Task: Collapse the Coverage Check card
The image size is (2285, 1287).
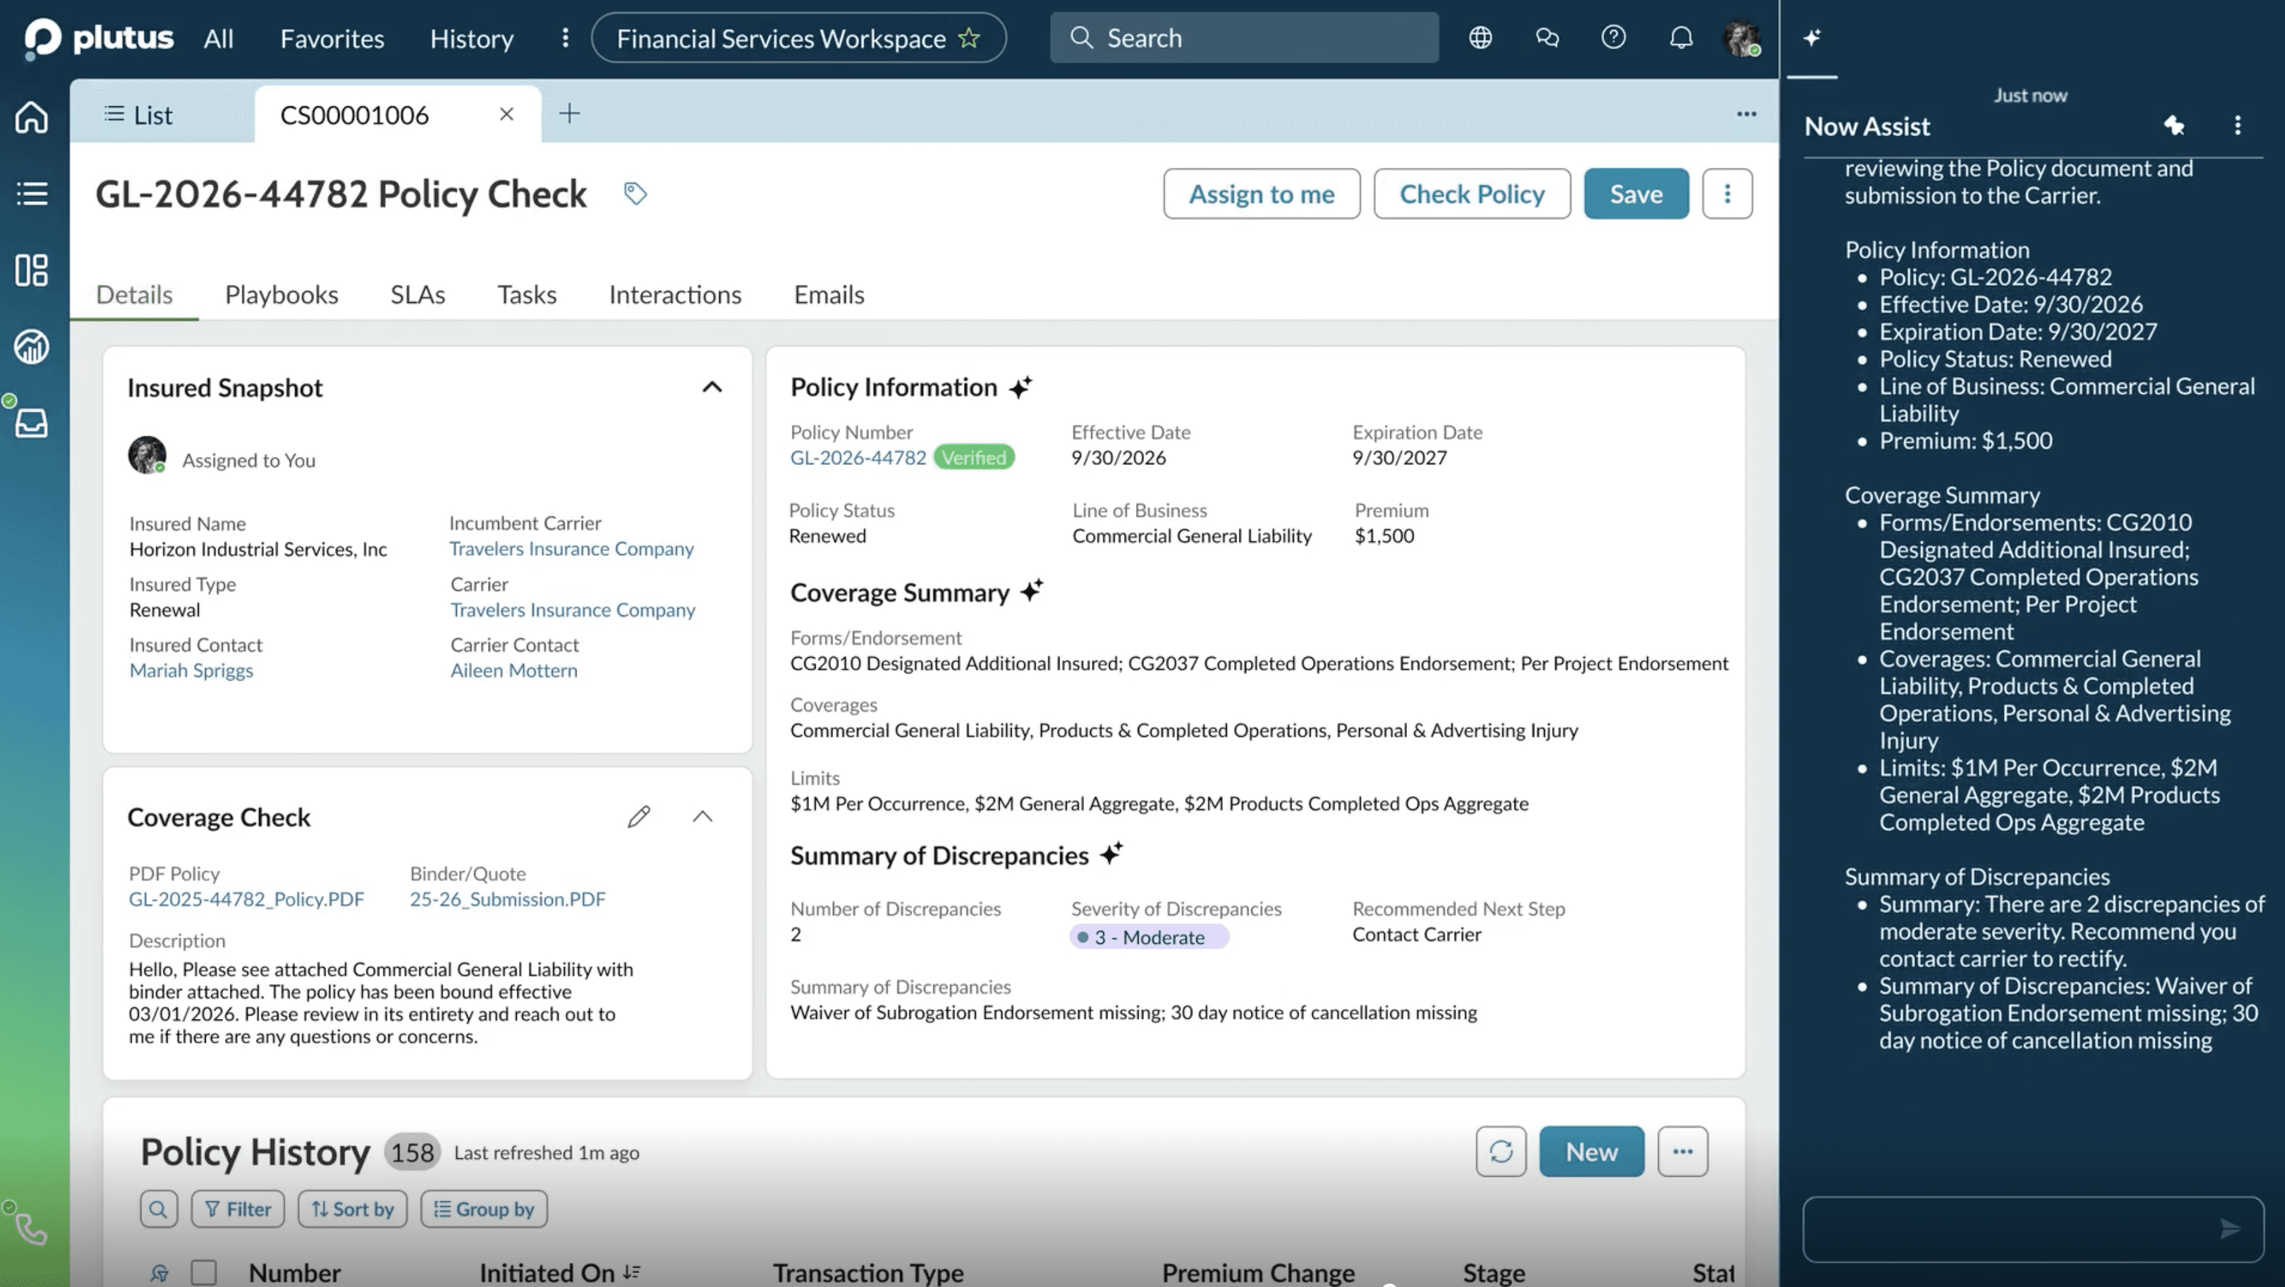Action: point(703,816)
